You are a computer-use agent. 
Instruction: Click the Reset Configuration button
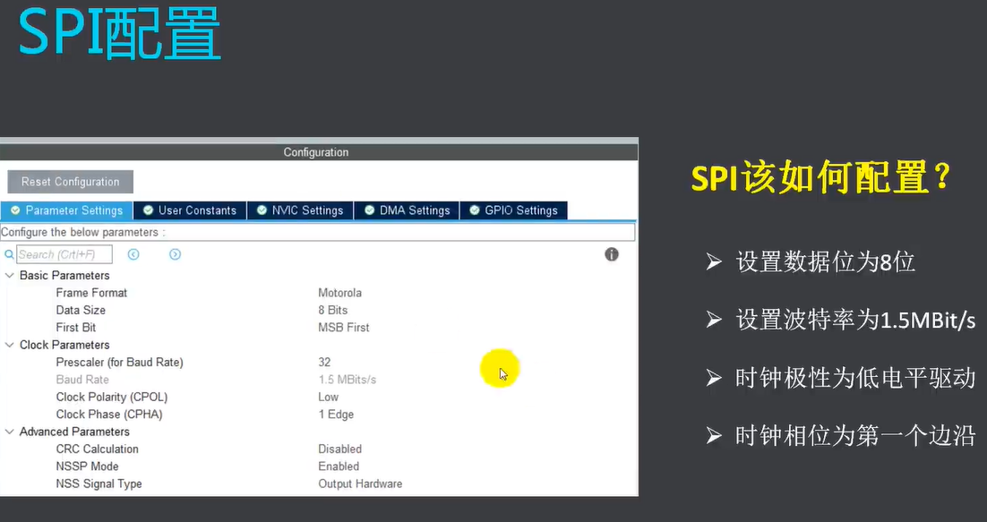(x=71, y=182)
